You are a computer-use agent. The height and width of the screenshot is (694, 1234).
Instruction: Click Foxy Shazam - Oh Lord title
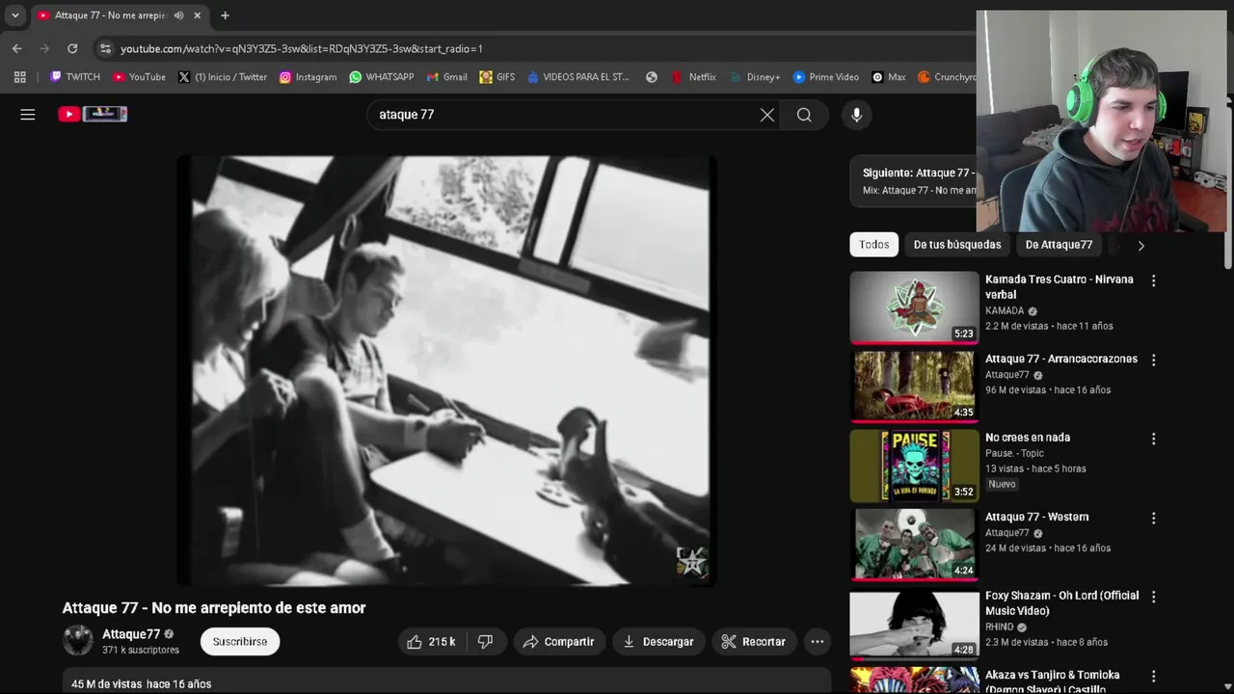pyautogui.click(x=1061, y=603)
